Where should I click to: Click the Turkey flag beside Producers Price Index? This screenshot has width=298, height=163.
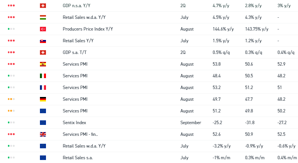point(43,29)
